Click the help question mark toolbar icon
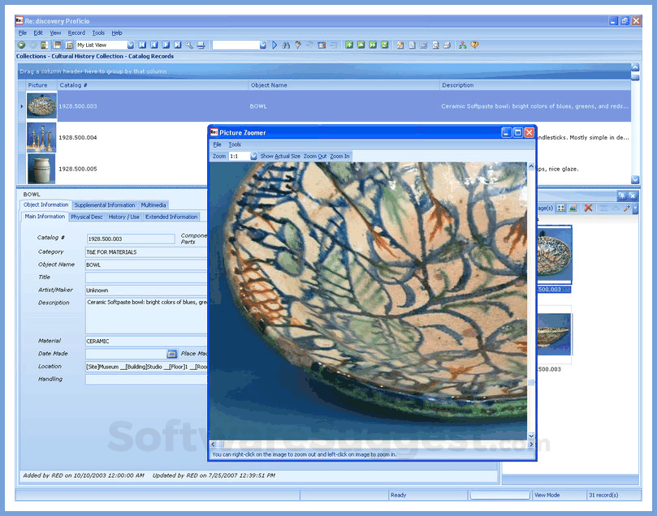Image resolution: width=657 pixels, height=516 pixels. [x=474, y=45]
